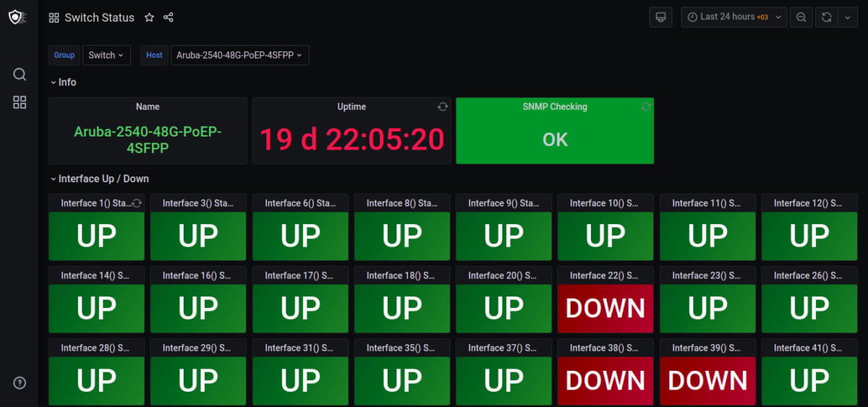Click the Interface 22 DOWN panel
The height and width of the screenshot is (407, 868).
pyautogui.click(x=605, y=308)
